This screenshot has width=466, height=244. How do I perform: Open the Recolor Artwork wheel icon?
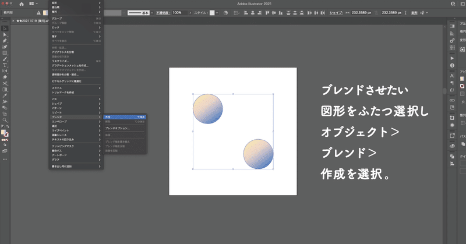[225, 13]
